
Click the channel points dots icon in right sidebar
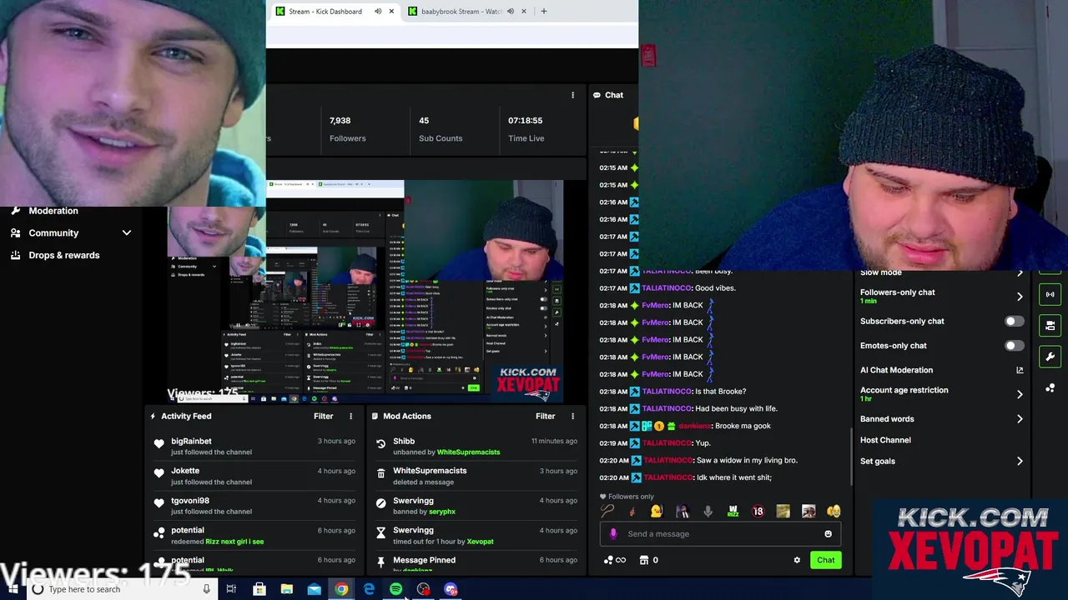pyautogui.click(x=1050, y=388)
